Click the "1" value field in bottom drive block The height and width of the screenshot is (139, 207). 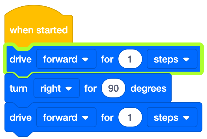click(130, 118)
